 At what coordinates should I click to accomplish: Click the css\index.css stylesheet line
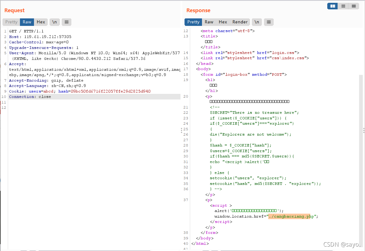(x=255, y=58)
